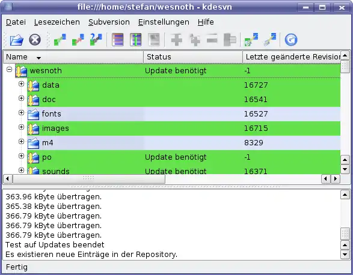Screen dimensions: 353x275
Task: Click the blue circular refresh icon
Action: tap(291, 40)
